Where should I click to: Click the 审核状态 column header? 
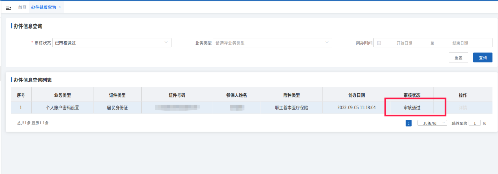(412, 95)
